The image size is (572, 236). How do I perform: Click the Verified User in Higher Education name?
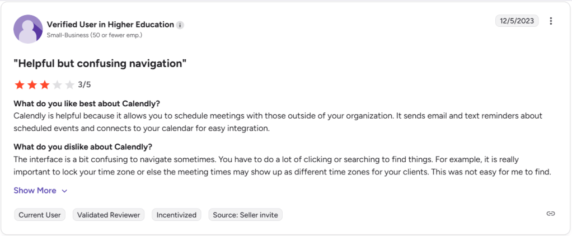(x=110, y=25)
